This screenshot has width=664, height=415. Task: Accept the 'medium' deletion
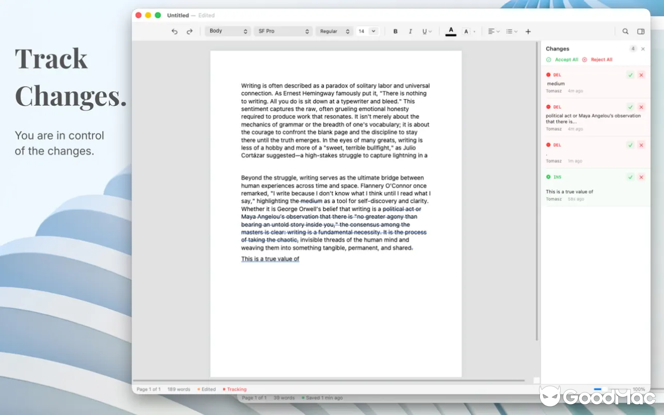pos(630,75)
